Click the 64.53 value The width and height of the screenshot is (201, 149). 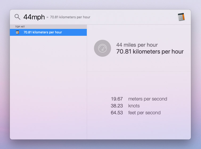pos(117,113)
